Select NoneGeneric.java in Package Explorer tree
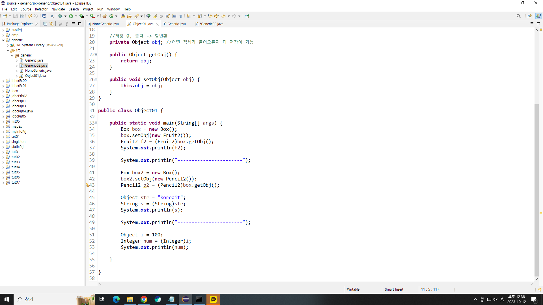 [x=38, y=71]
